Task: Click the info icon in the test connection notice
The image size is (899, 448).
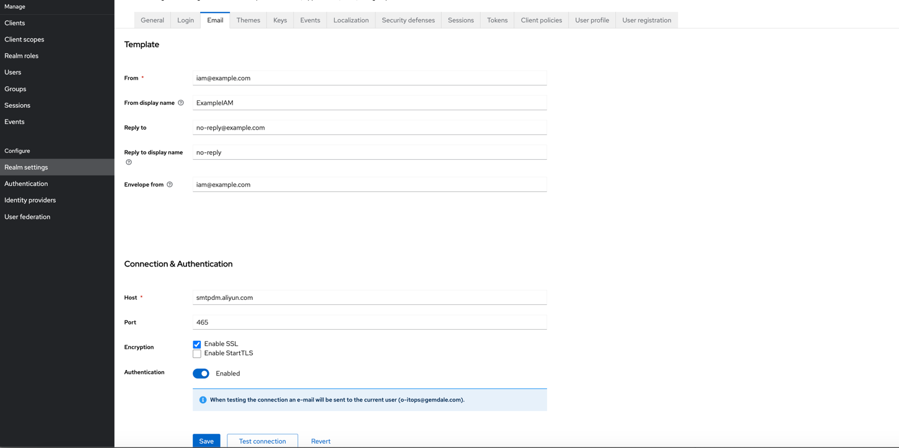Action: [x=203, y=400]
